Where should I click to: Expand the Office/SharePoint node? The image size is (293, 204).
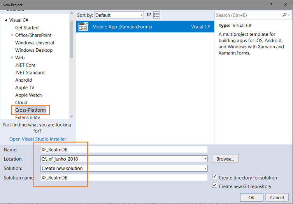coord(12,35)
